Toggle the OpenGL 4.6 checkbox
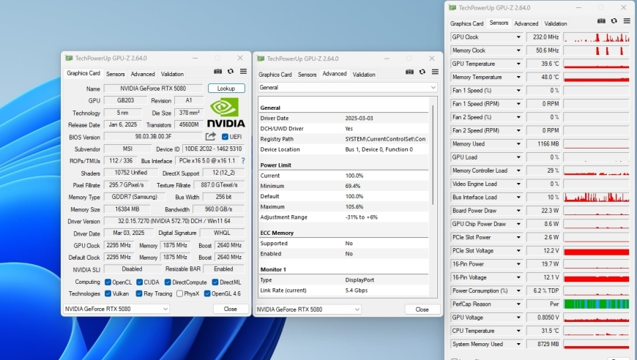 pyautogui.click(x=207, y=293)
